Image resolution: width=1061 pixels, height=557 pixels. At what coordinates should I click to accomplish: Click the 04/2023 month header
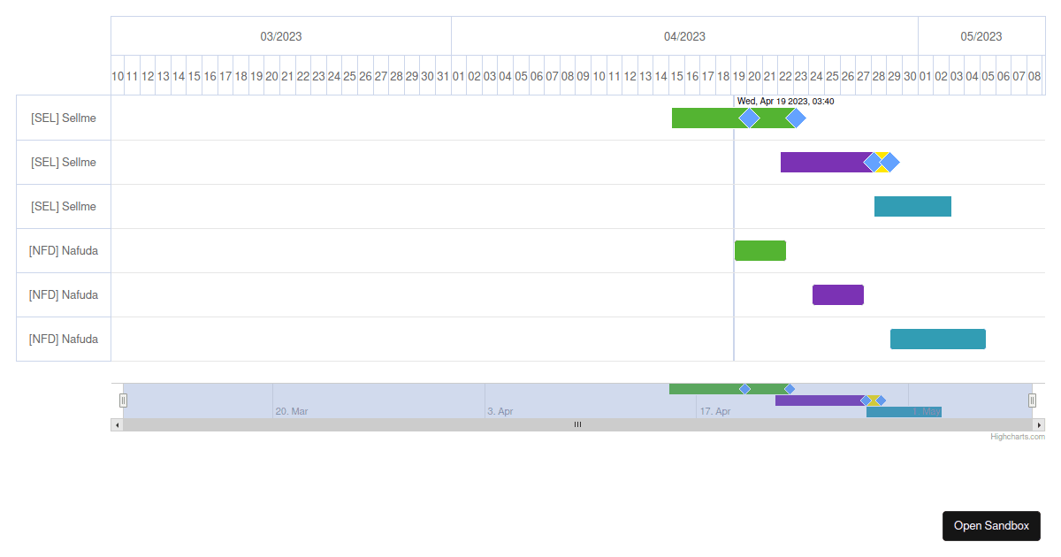tap(684, 35)
